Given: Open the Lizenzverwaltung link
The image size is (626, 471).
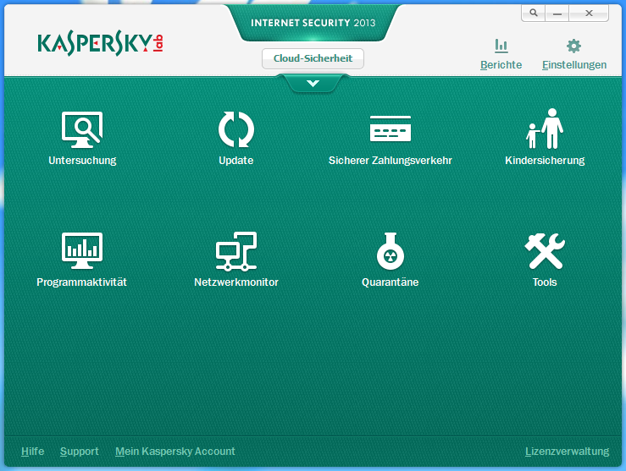Looking at the screenshot, I should pyautogui.click(x=567, y=452).
